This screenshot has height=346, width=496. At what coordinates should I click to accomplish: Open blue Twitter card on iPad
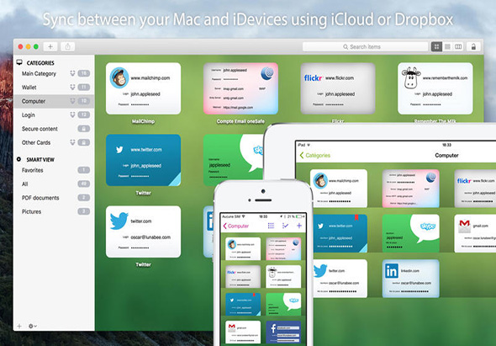pos(340,233)
